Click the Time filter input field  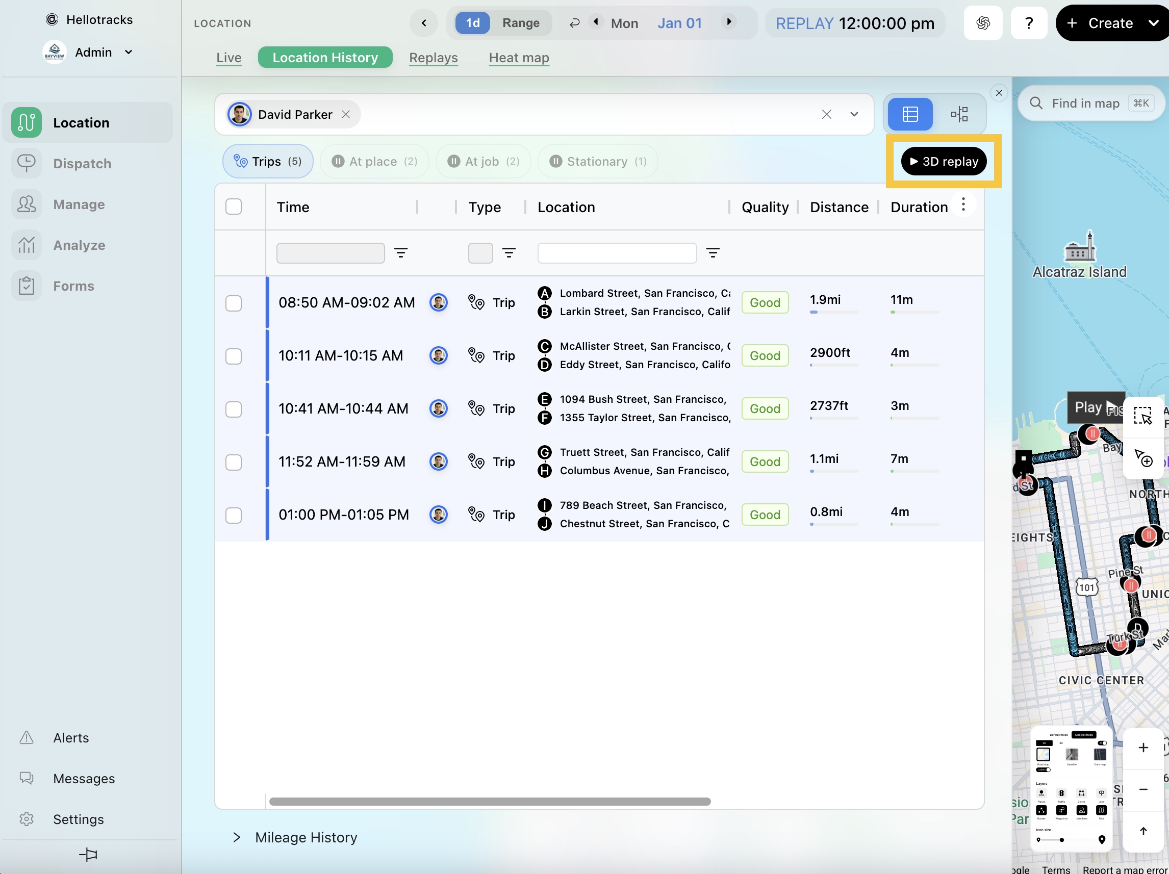pos(331,253)
